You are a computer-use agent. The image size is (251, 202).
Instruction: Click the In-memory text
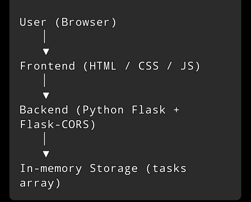click(x=51, y=169)
